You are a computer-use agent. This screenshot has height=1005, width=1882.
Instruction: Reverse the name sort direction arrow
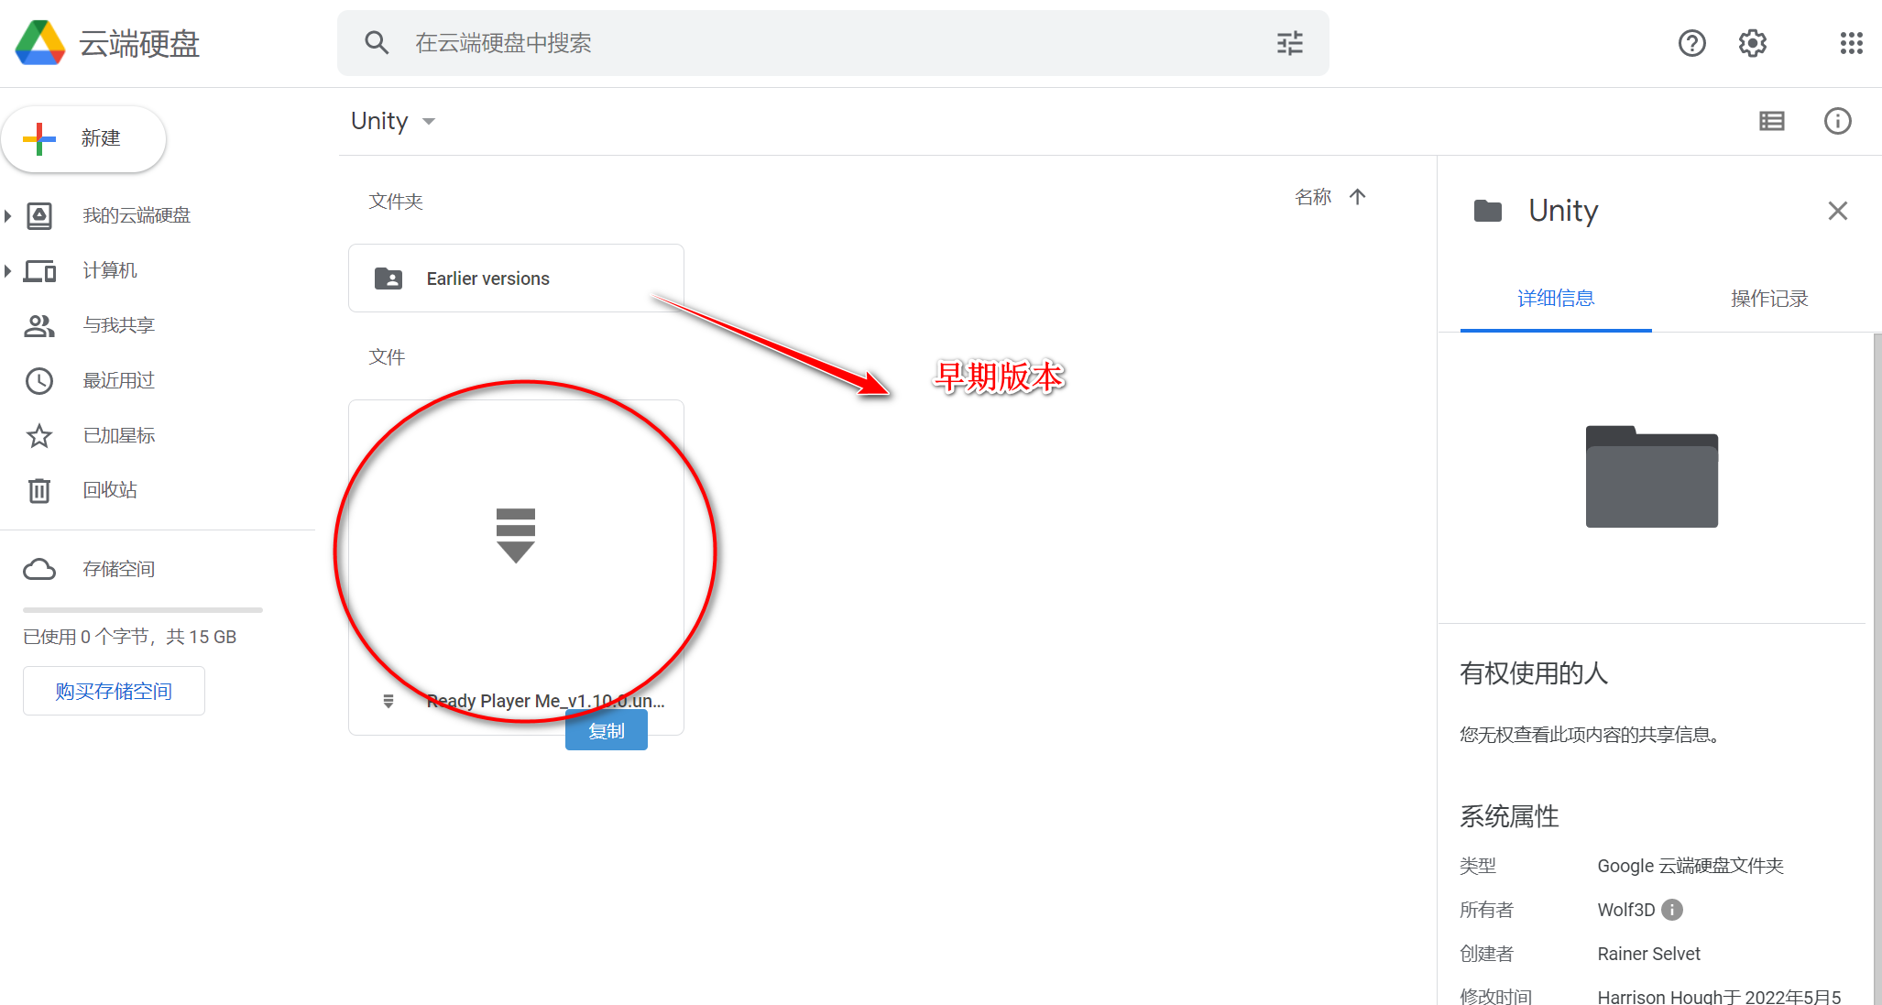tap(1358, 197)
